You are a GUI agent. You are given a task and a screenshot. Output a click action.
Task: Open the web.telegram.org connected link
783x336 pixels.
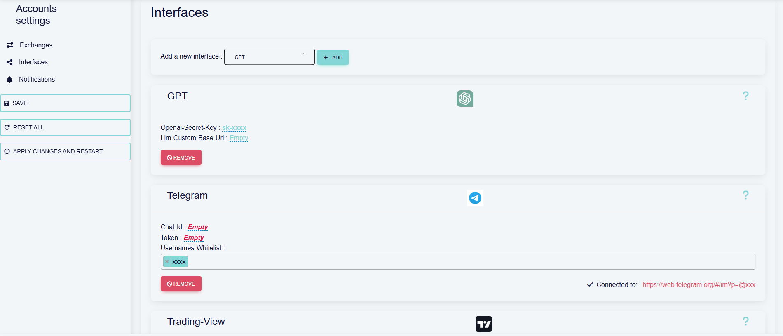point(699,284)
